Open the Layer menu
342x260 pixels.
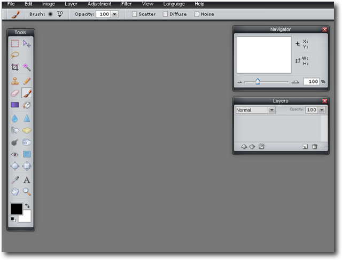pos(71,4)
